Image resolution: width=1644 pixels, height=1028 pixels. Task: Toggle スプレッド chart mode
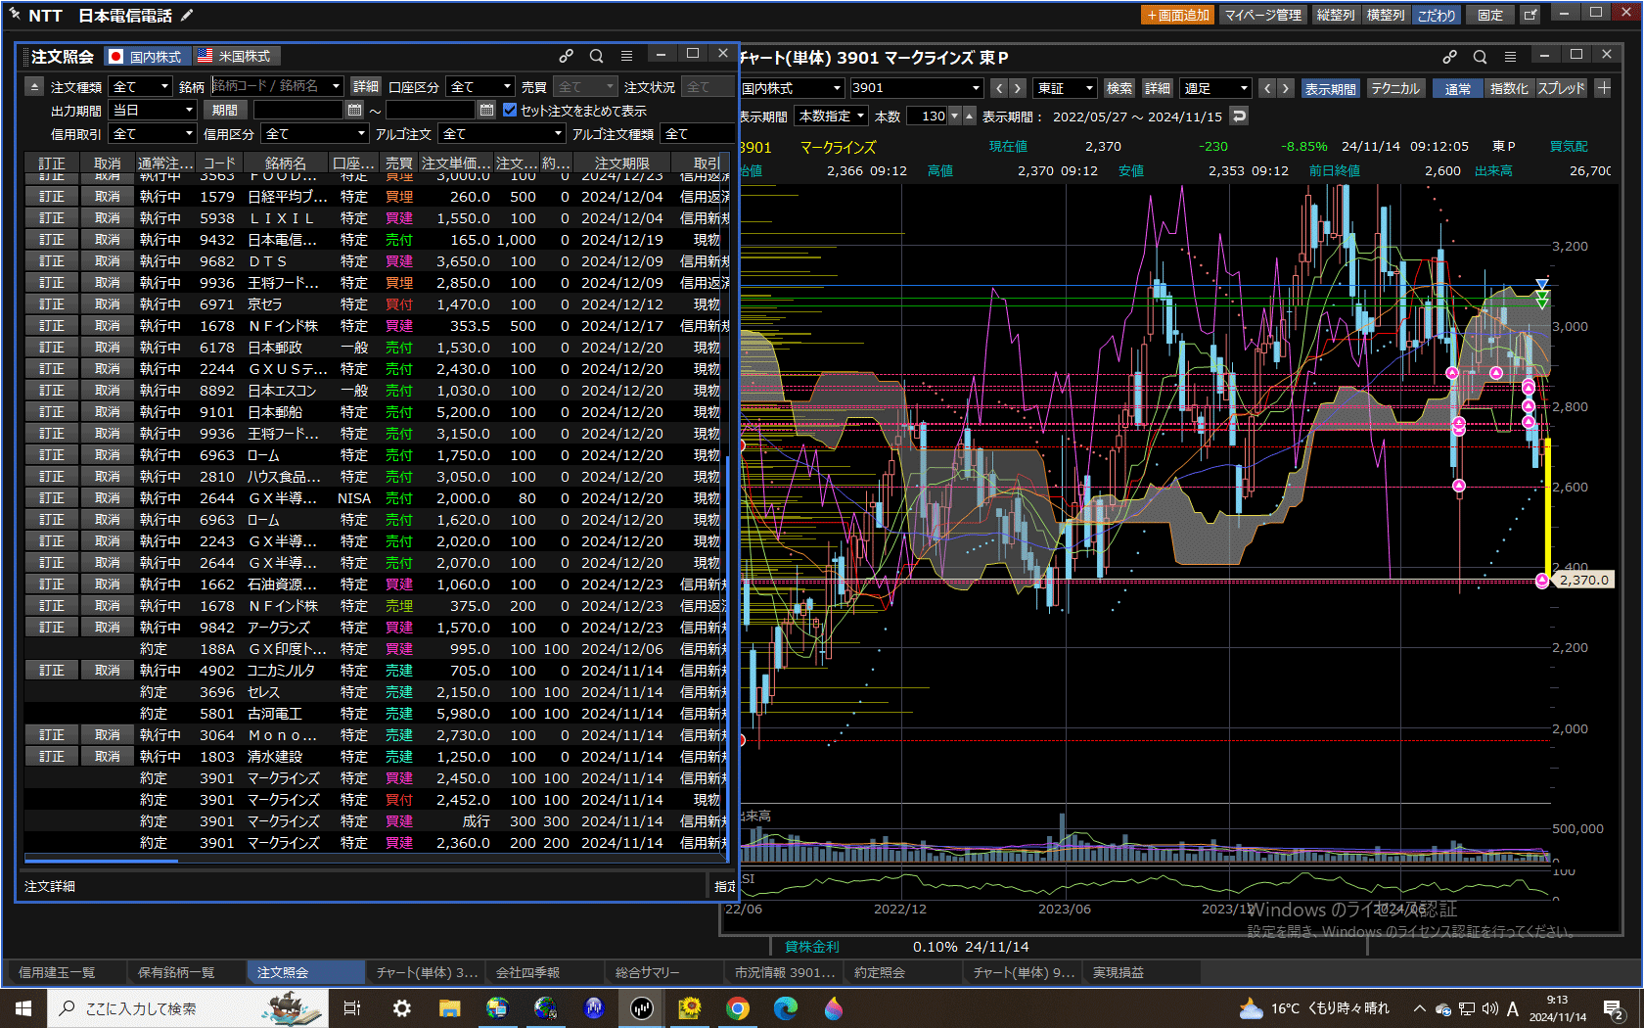[x=1561, y=88]
